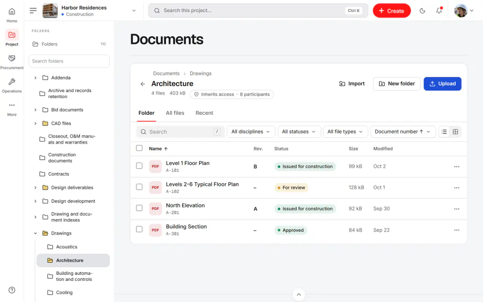Viewport: 483px width, 302px height.
Task: Go to Home in the sidebar
Action: point(12,15)
